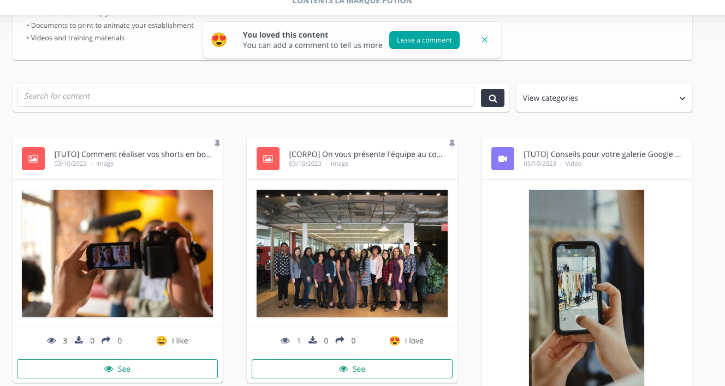Open title '[TUTO] Comment réaliser vos shorts'
The height and width of the screenshot is (386, 725).
click(x=133, y=154)
